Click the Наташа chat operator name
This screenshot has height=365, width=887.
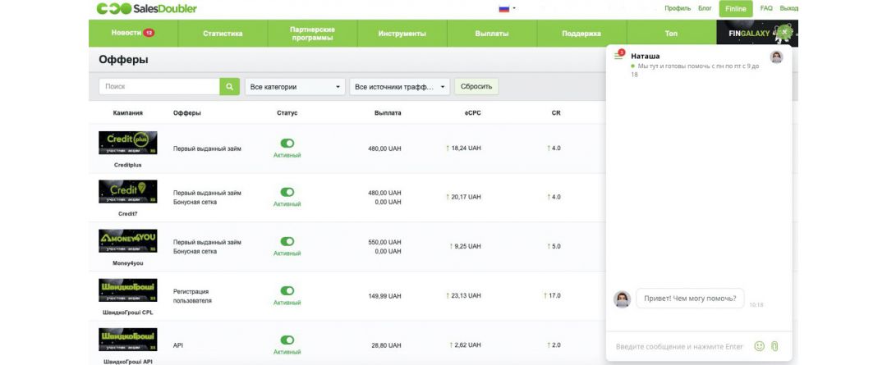point(645,56)
